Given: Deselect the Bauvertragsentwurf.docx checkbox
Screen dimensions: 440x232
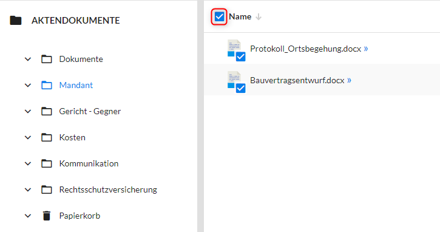Looking at the screenshot, I should pos(240,88).
